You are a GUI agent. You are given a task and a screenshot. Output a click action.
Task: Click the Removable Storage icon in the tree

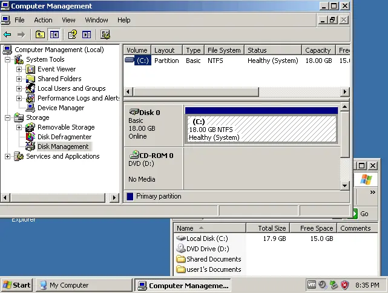coord(30,127)
